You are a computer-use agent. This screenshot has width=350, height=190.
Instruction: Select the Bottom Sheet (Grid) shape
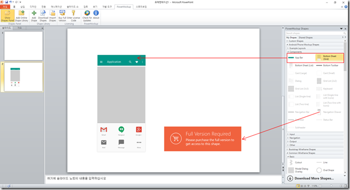(x=329, y=58)
